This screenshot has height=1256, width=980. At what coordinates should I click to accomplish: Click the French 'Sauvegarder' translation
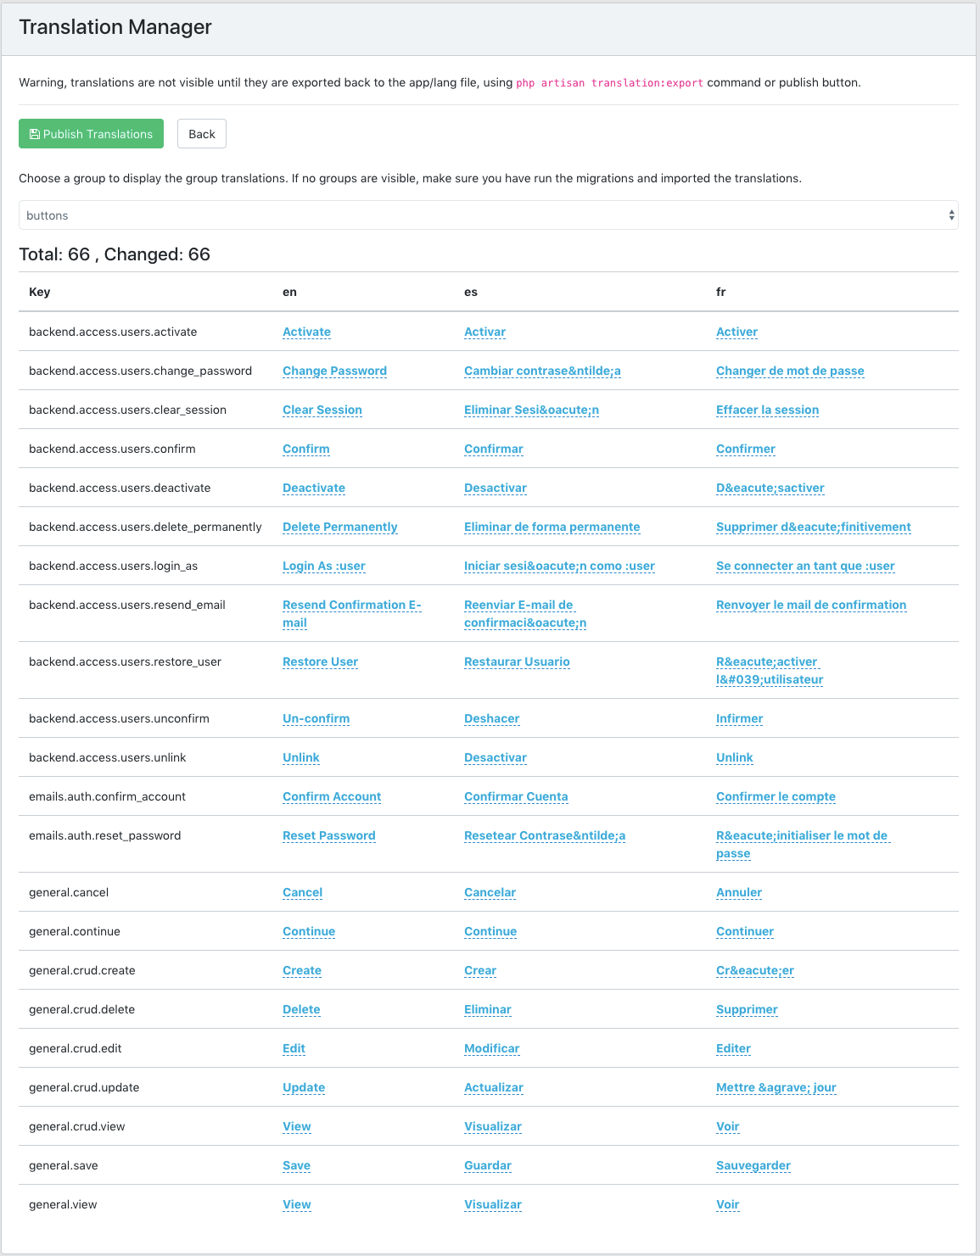coord(753,1166)
